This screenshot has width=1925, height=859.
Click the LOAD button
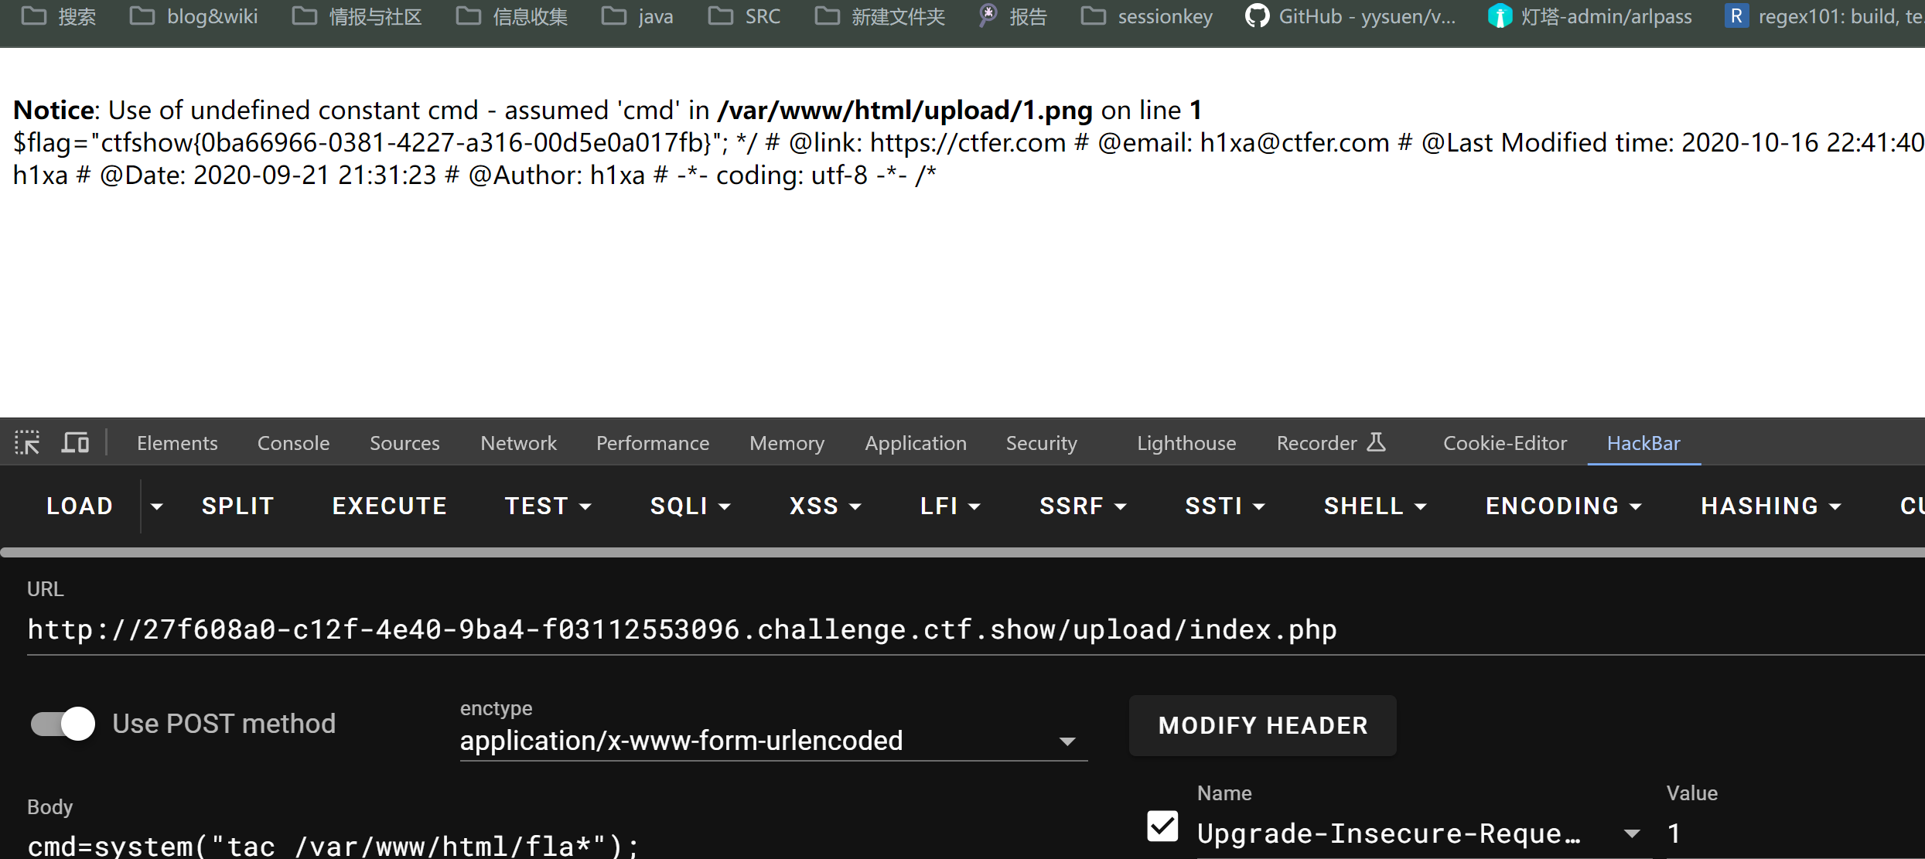coord(80,506)
